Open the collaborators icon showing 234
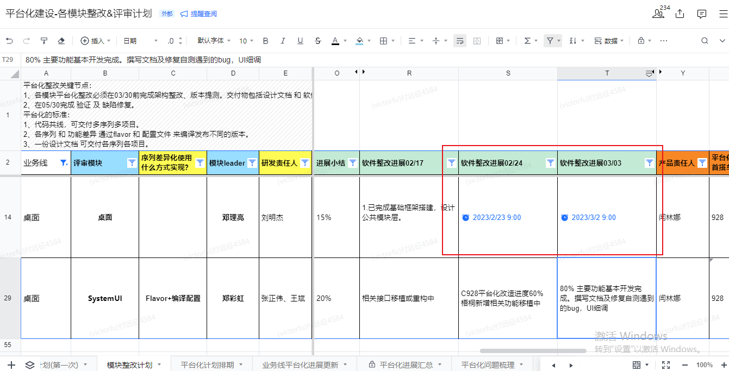This screenshot has height=371, width=729. tap(659, 14)
